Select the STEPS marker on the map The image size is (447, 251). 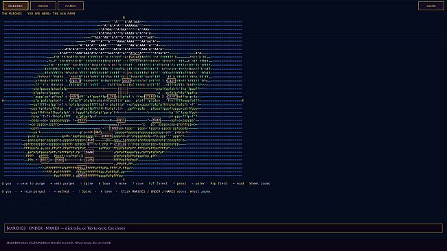pyautogui.click(x=150, y=97)
